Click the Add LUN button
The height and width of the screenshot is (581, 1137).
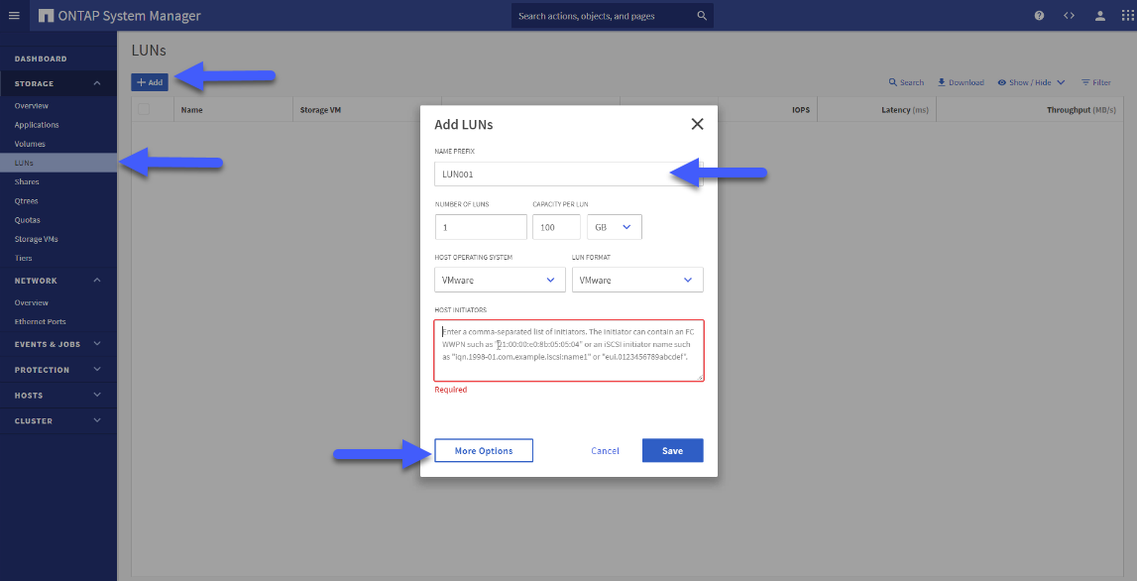[x=150, y=82]
